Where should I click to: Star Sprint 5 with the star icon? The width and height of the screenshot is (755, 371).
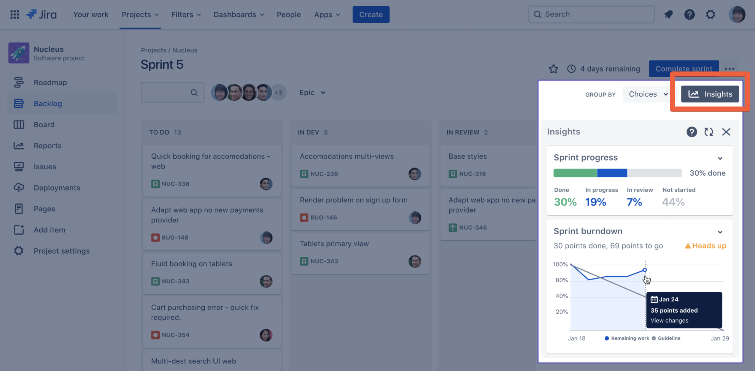click(553, 69)
